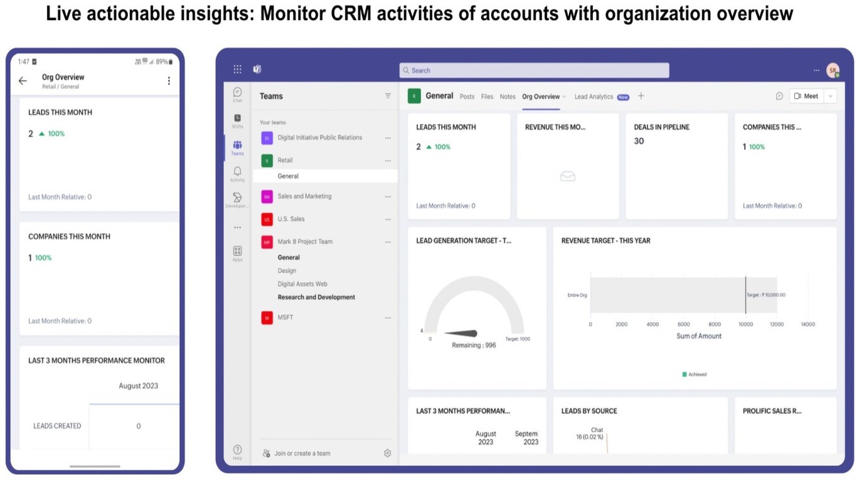
Task: Click in the Search box
Action: point(534,70)
